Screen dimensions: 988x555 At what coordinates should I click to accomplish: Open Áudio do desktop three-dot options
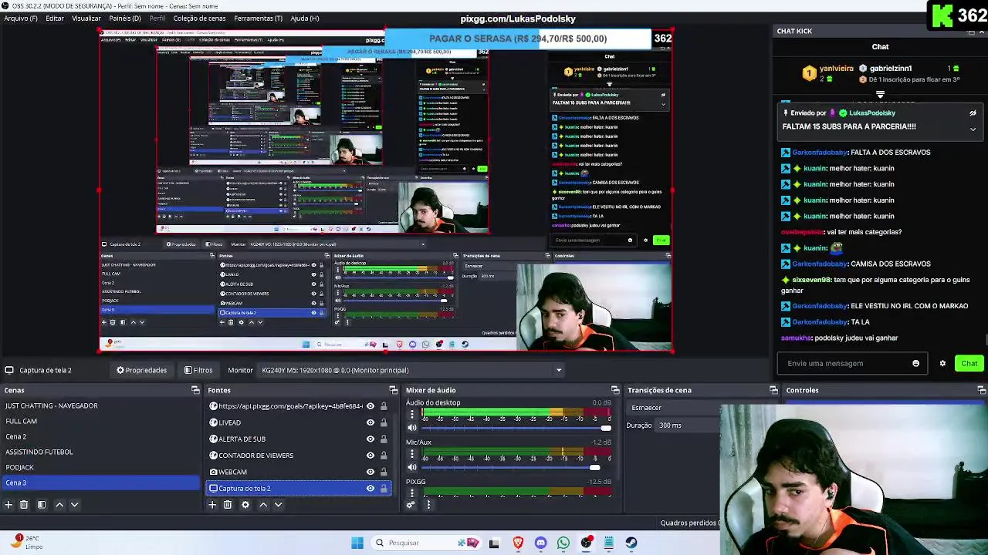point(412,415)
